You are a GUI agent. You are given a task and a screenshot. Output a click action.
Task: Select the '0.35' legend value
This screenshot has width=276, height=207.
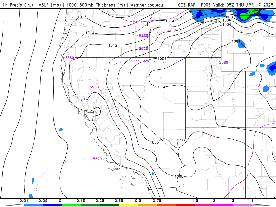[119, 201]
